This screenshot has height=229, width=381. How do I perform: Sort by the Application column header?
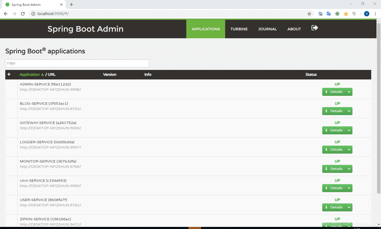29,74
